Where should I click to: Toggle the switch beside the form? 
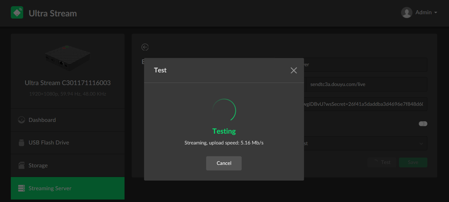coord(423,124)
